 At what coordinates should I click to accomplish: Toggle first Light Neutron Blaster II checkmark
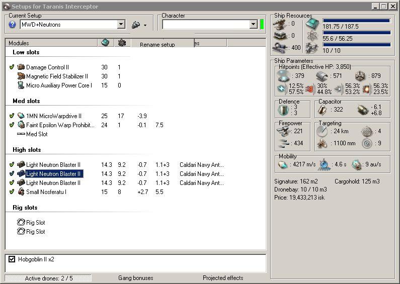tap(12, 164)
